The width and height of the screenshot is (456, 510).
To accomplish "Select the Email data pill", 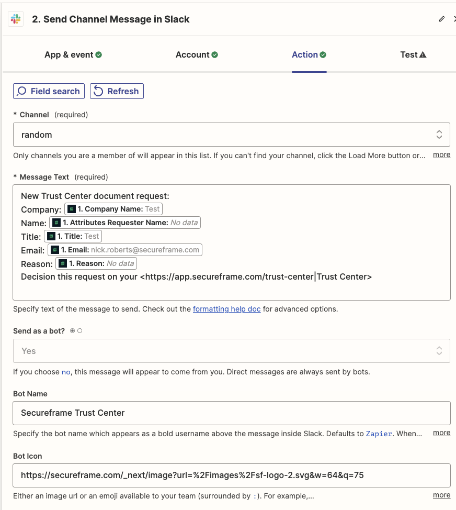I will [124, 250].
